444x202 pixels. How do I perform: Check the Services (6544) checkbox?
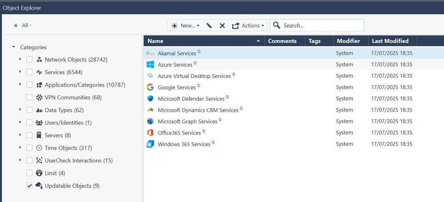pos(29,72)
